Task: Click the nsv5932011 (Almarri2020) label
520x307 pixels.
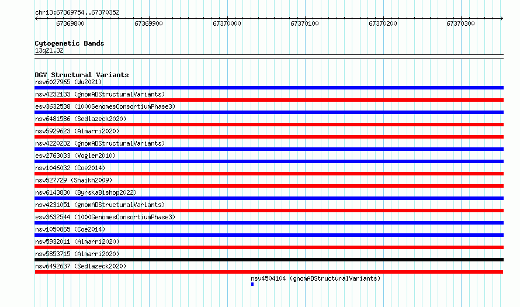Action: tap(77, 242)
